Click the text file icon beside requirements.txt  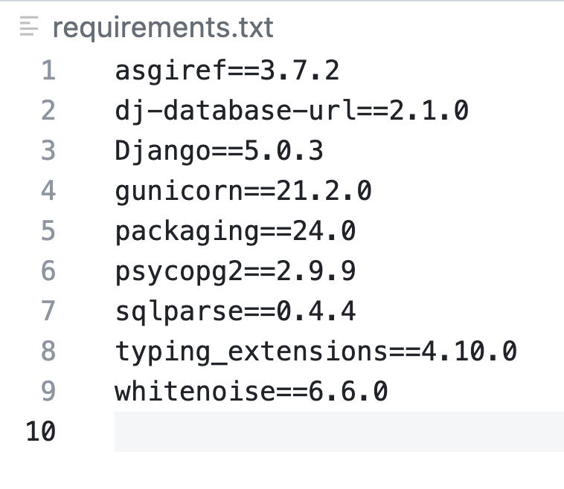28,28
